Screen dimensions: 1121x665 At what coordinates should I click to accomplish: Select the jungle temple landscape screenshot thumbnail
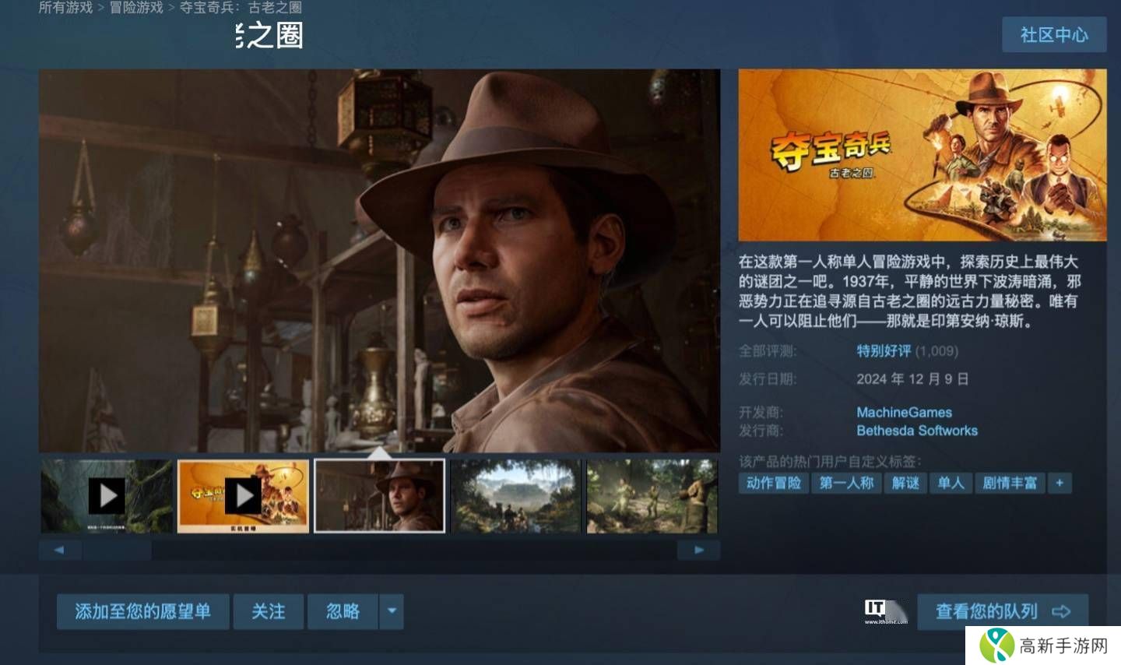[x=515, y=496]
